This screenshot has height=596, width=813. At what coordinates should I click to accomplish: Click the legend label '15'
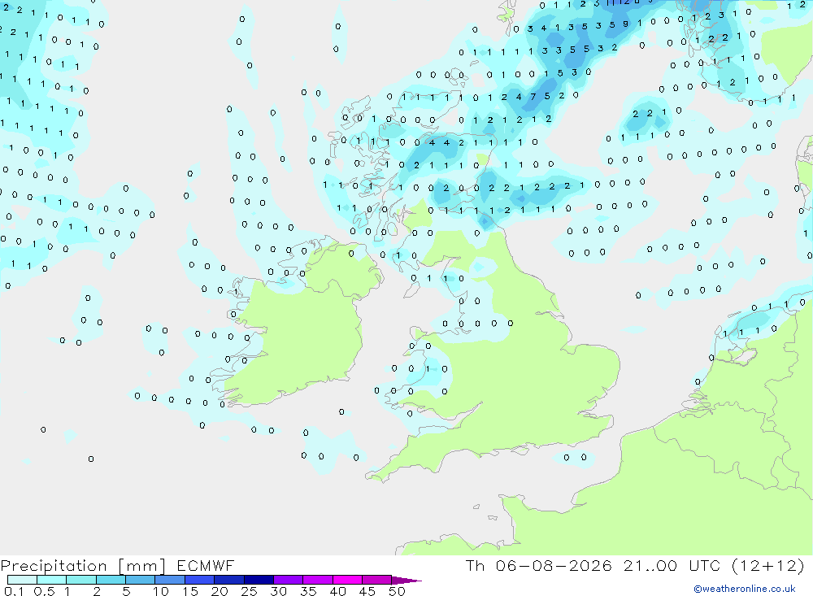click(189, 591)
